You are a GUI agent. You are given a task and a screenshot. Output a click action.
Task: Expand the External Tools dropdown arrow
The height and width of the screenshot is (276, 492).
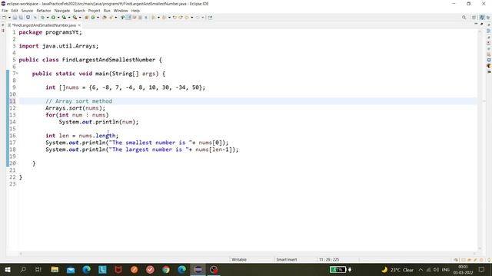(80, 18)
